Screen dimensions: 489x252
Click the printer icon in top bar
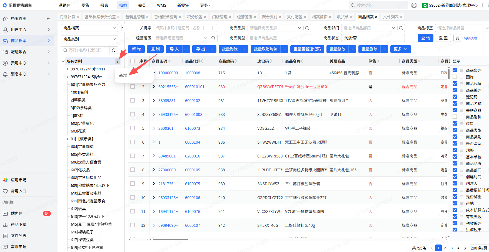click(x=414, y=5)
